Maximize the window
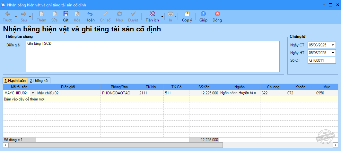This screenshot has height=151, width=341. click(330, 5)
